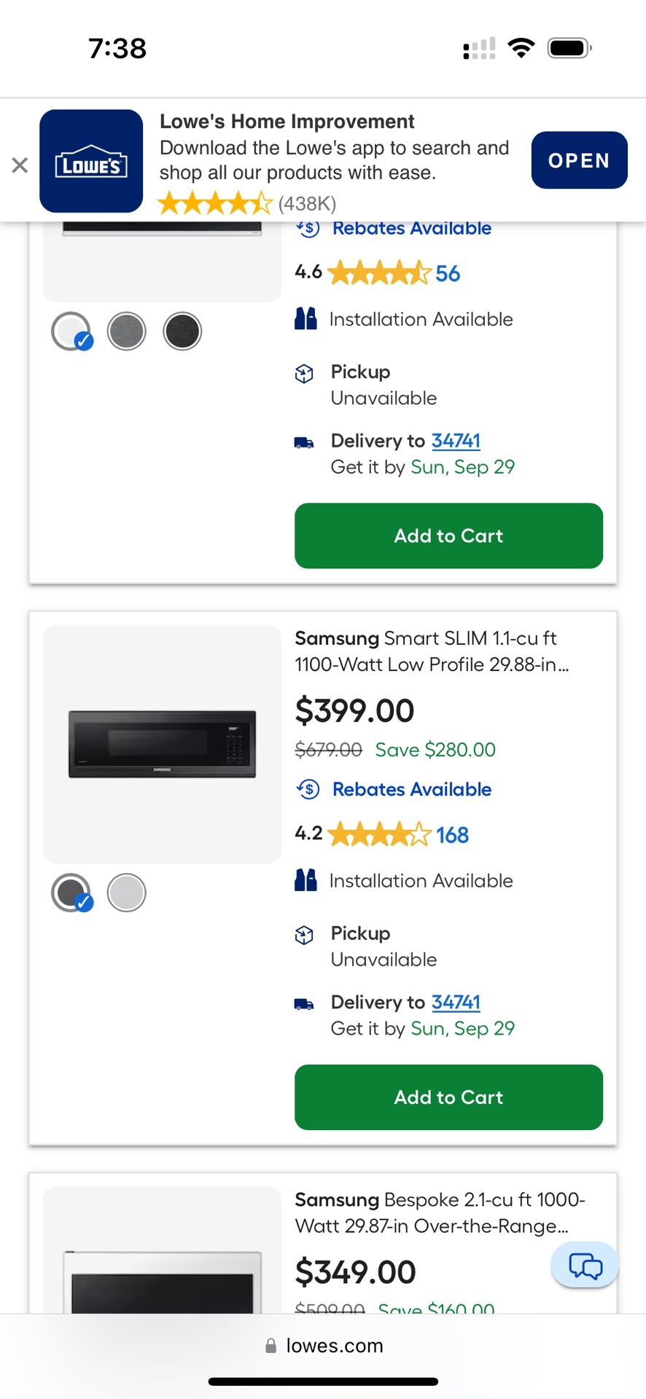Tap the Lowe's app logo icon
Image resolution: width=646 pixels, height=1399 pixels.
click(x=91, y=161)
